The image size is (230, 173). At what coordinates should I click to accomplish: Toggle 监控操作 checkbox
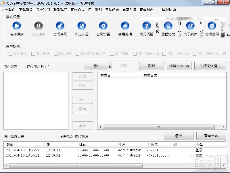[x=10, y=54]
